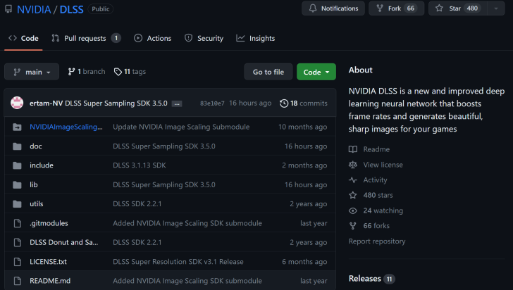Open the DLSS Donut and Sa... file

(64, 242)
